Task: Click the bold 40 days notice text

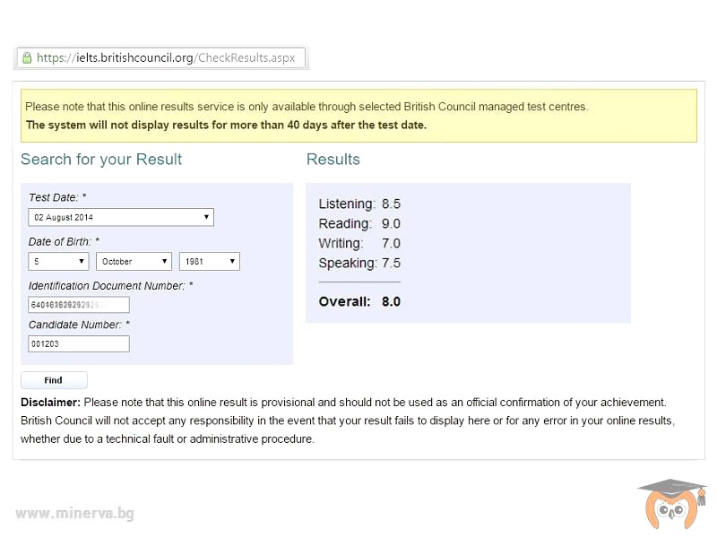Action: click(226, 125)
